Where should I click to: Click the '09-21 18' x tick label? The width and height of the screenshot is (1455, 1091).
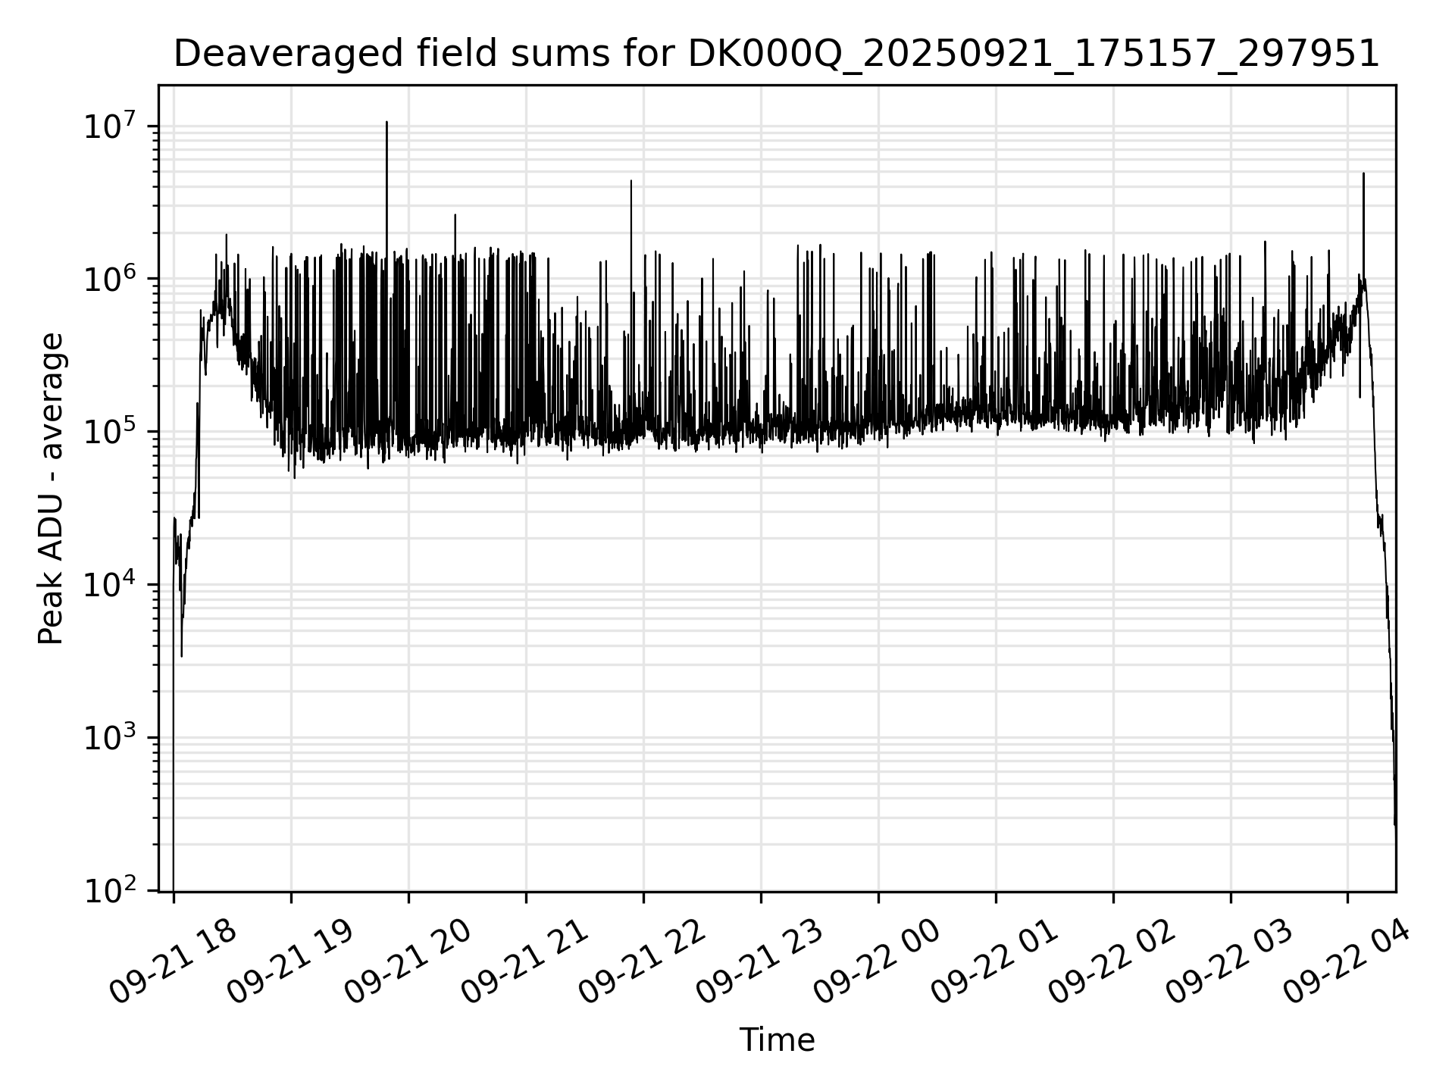(174, 962)
